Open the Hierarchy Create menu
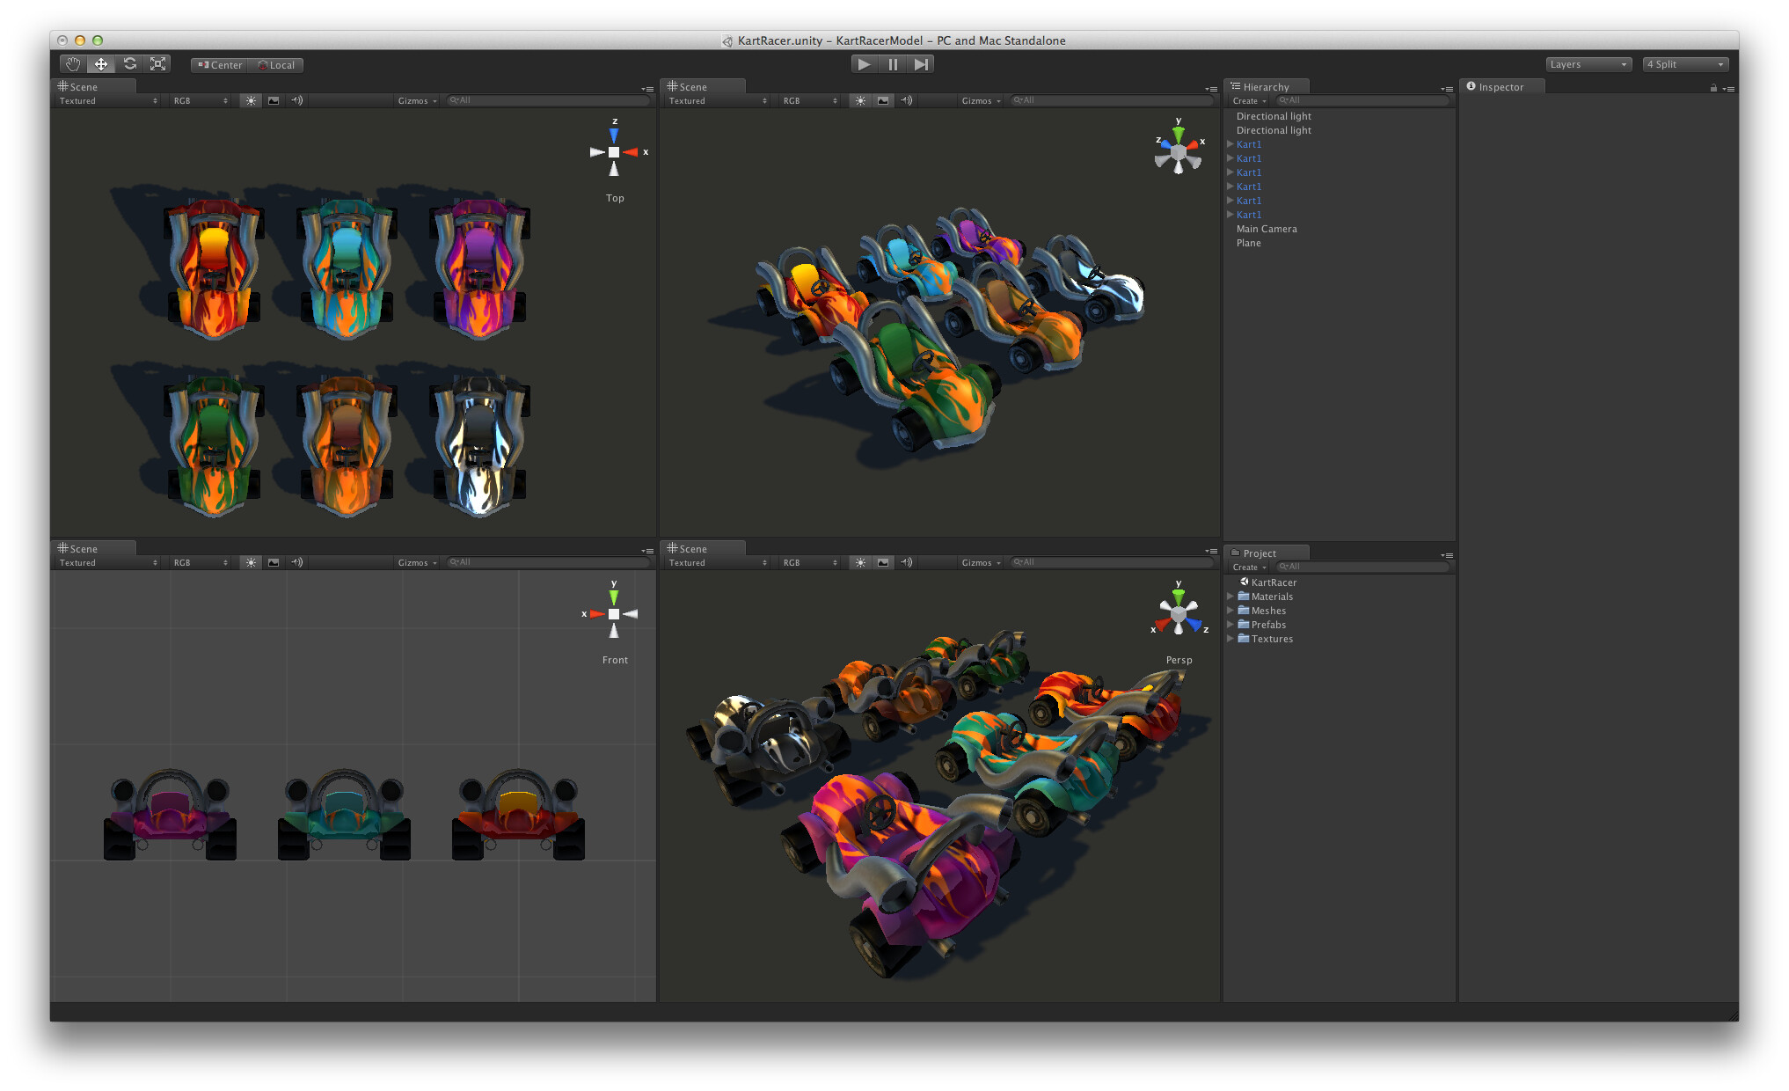 [x=1247, y=100]
